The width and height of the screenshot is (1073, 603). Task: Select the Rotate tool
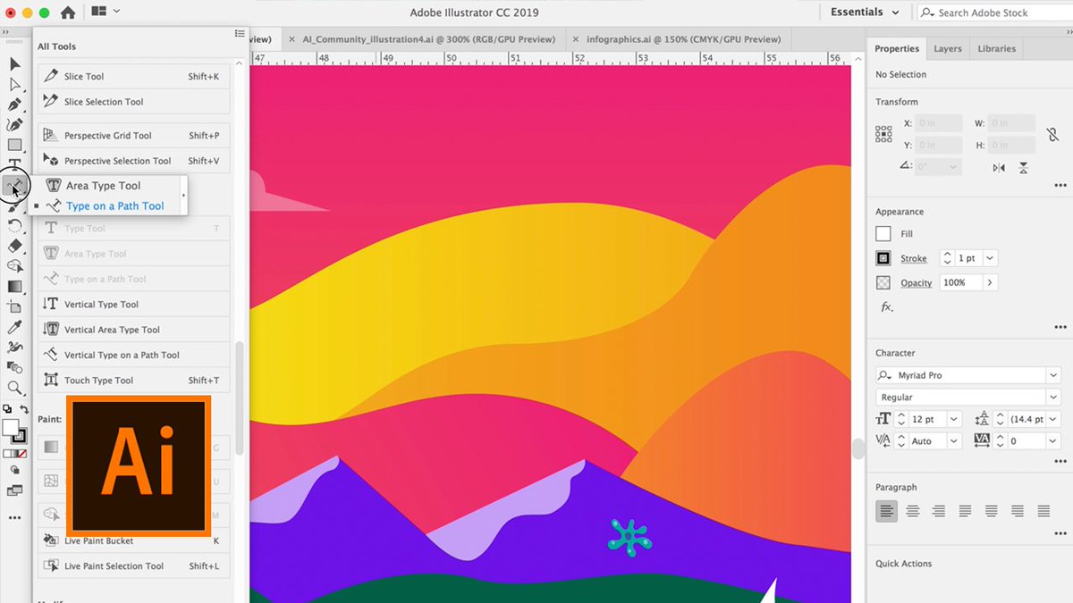(x=14, y=225)
